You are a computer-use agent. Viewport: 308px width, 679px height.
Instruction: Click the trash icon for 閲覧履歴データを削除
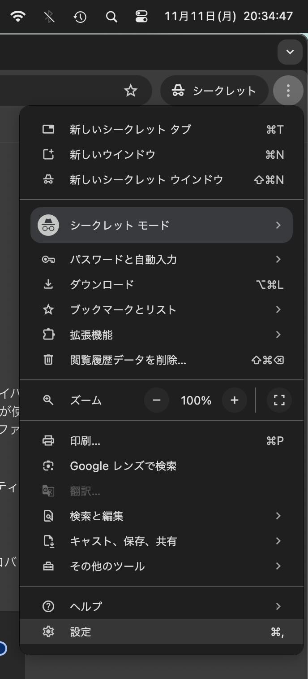pyautogui.click(x=48, y=360)
